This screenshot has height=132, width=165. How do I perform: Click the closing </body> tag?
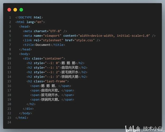[25, 113]
